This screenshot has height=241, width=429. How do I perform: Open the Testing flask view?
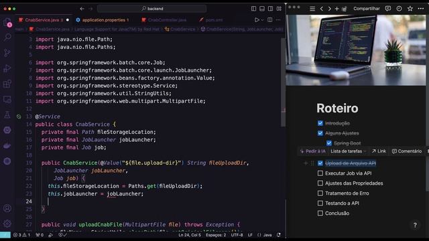7,114
